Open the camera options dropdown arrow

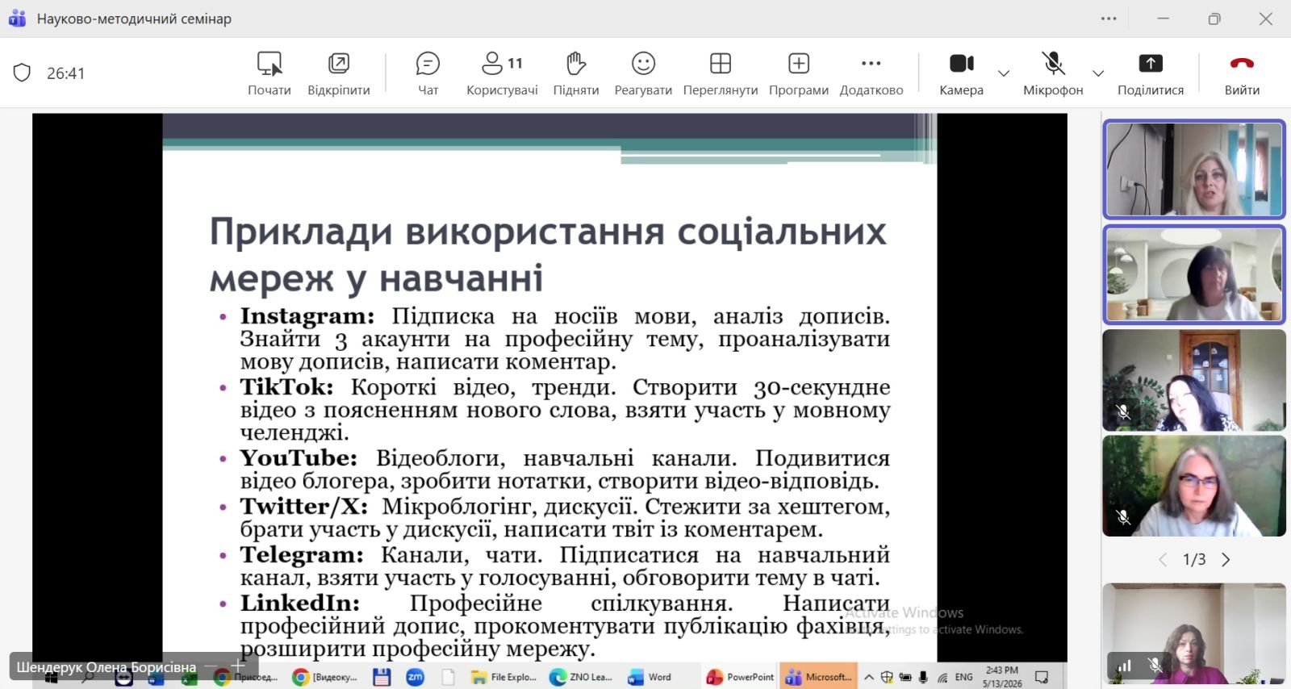(x=1004, y=73)
